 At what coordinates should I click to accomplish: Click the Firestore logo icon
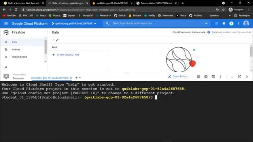coord(6,32)
